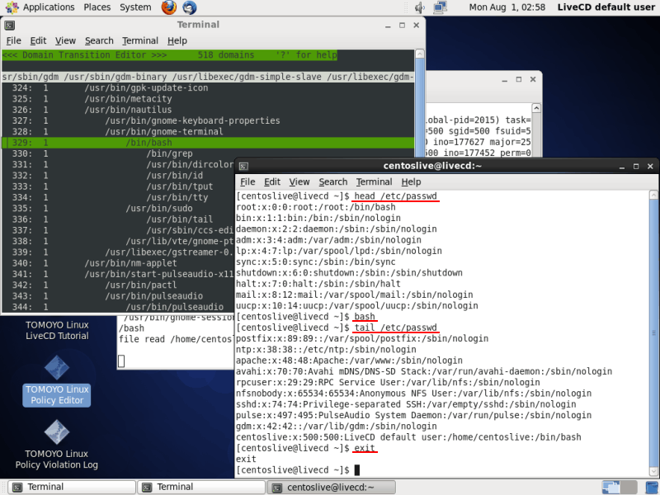Select domain row 342 /usr/bin/pactl
Image resolution: width=660 pixels, height=495 pixels.
[x=118, y=285]
